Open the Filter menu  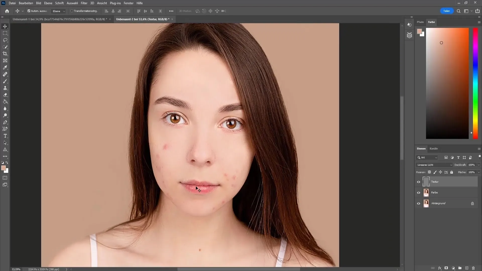[x=84, y=3]
